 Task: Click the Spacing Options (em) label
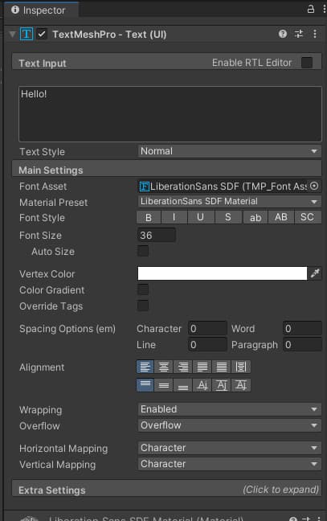67,329
